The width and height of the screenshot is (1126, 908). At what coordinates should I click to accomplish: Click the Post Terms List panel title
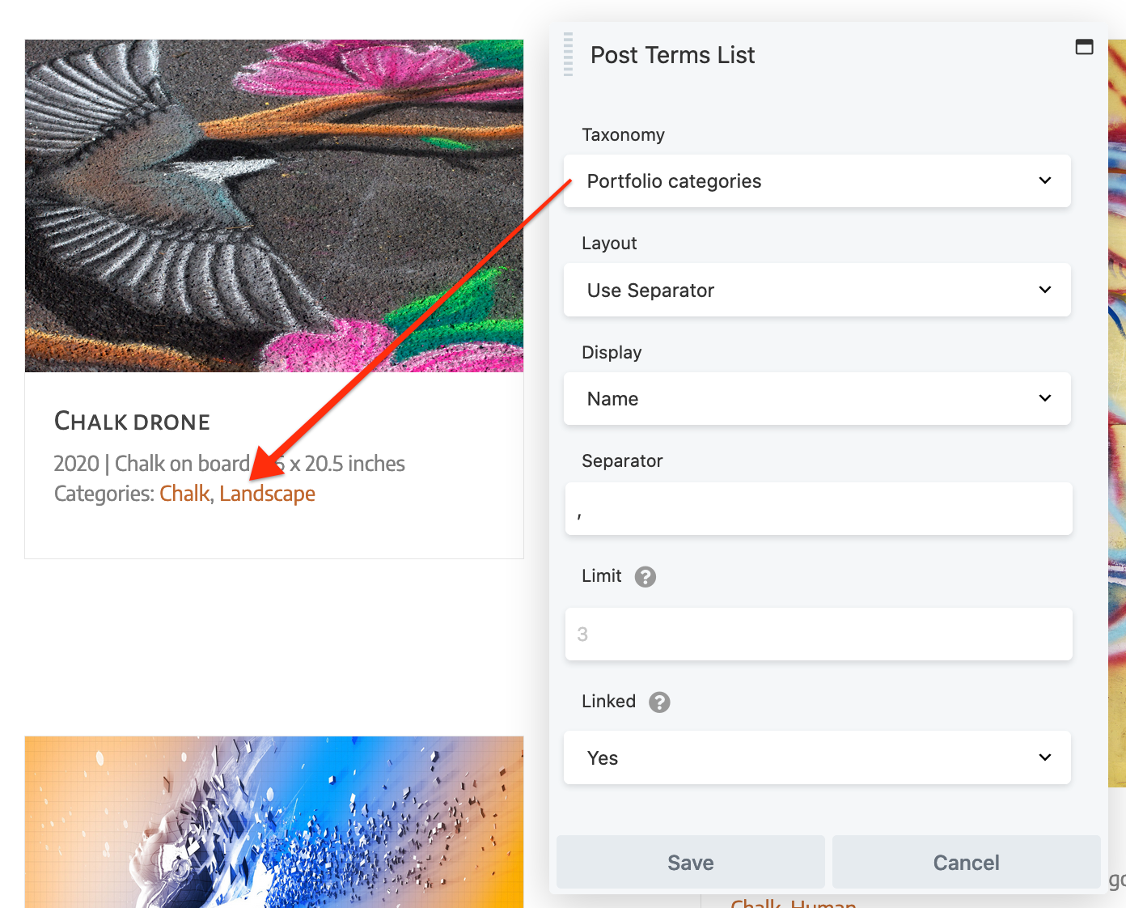pos(672,55)
